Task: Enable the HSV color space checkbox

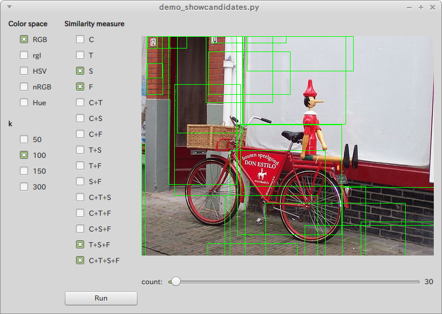Action: [24, 71]
